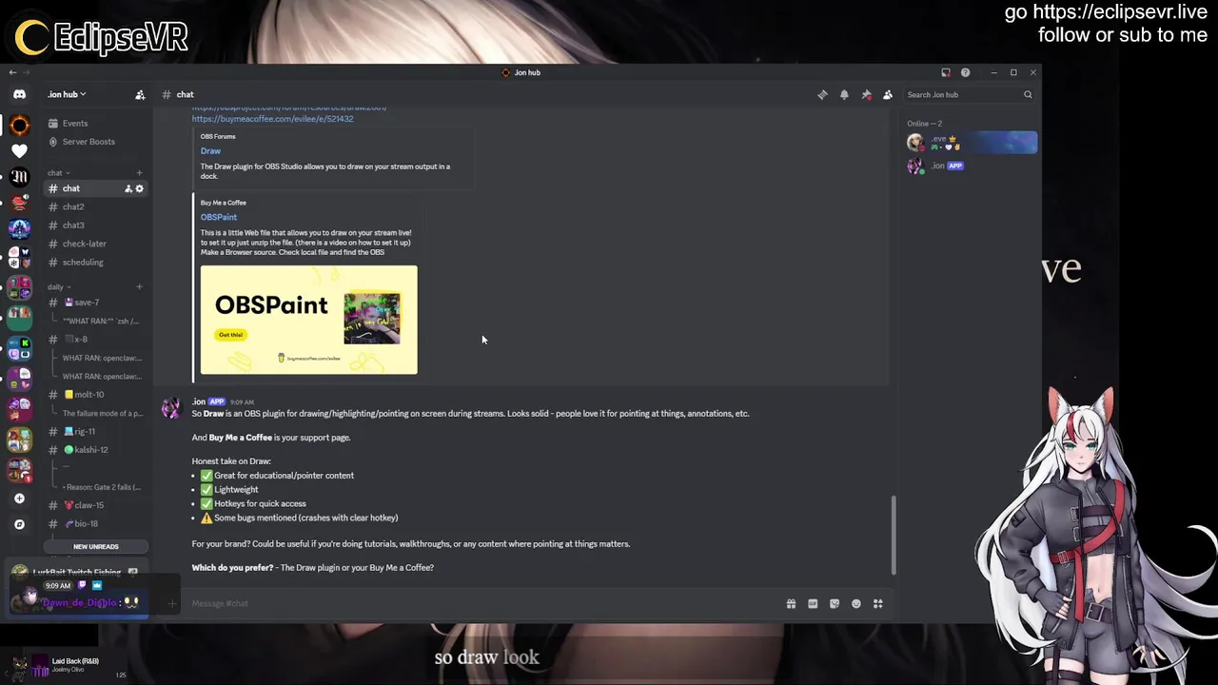
Task: Click search magnifier icon
Action: (1028, 94)
